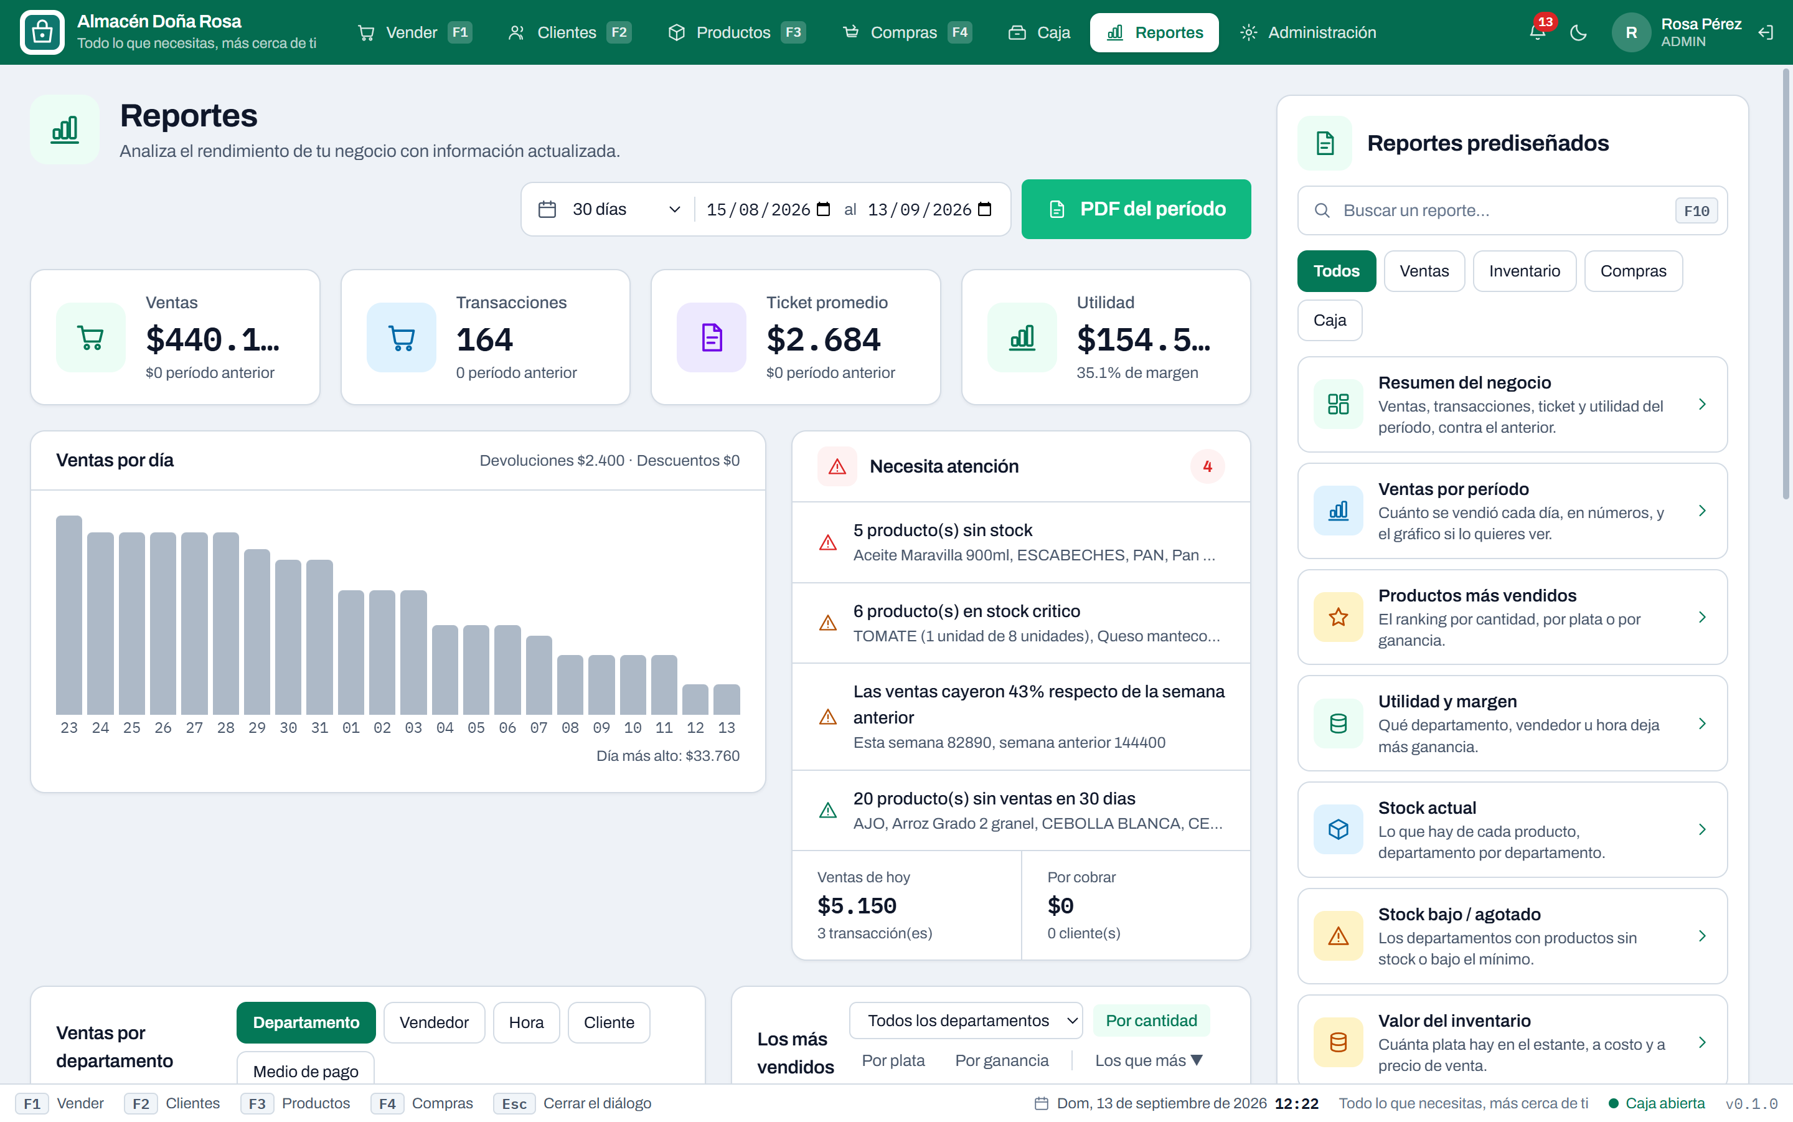Open date picker for 13/09/2026
Image resolution: width=1793 pixels, height=1122 pixels.
coord(984,209)
